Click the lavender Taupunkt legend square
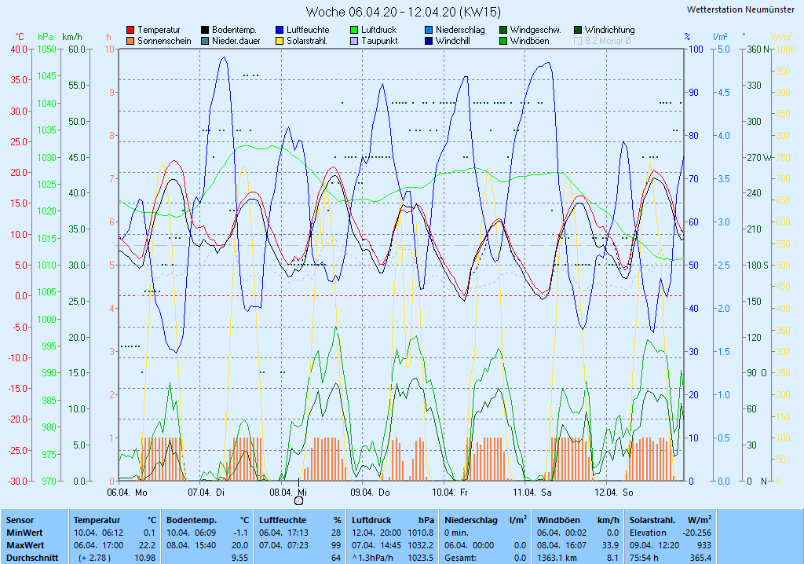804x564 pixels. click(x=355, y=41)
